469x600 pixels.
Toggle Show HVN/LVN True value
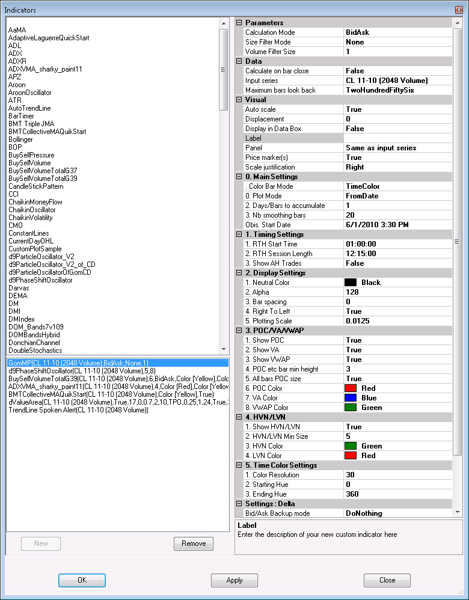398,427
